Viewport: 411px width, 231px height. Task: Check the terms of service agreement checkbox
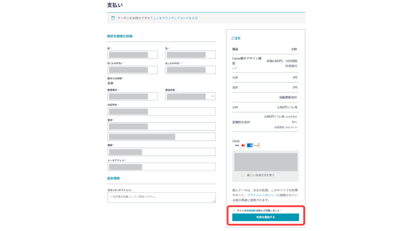(x=234, y=211)
